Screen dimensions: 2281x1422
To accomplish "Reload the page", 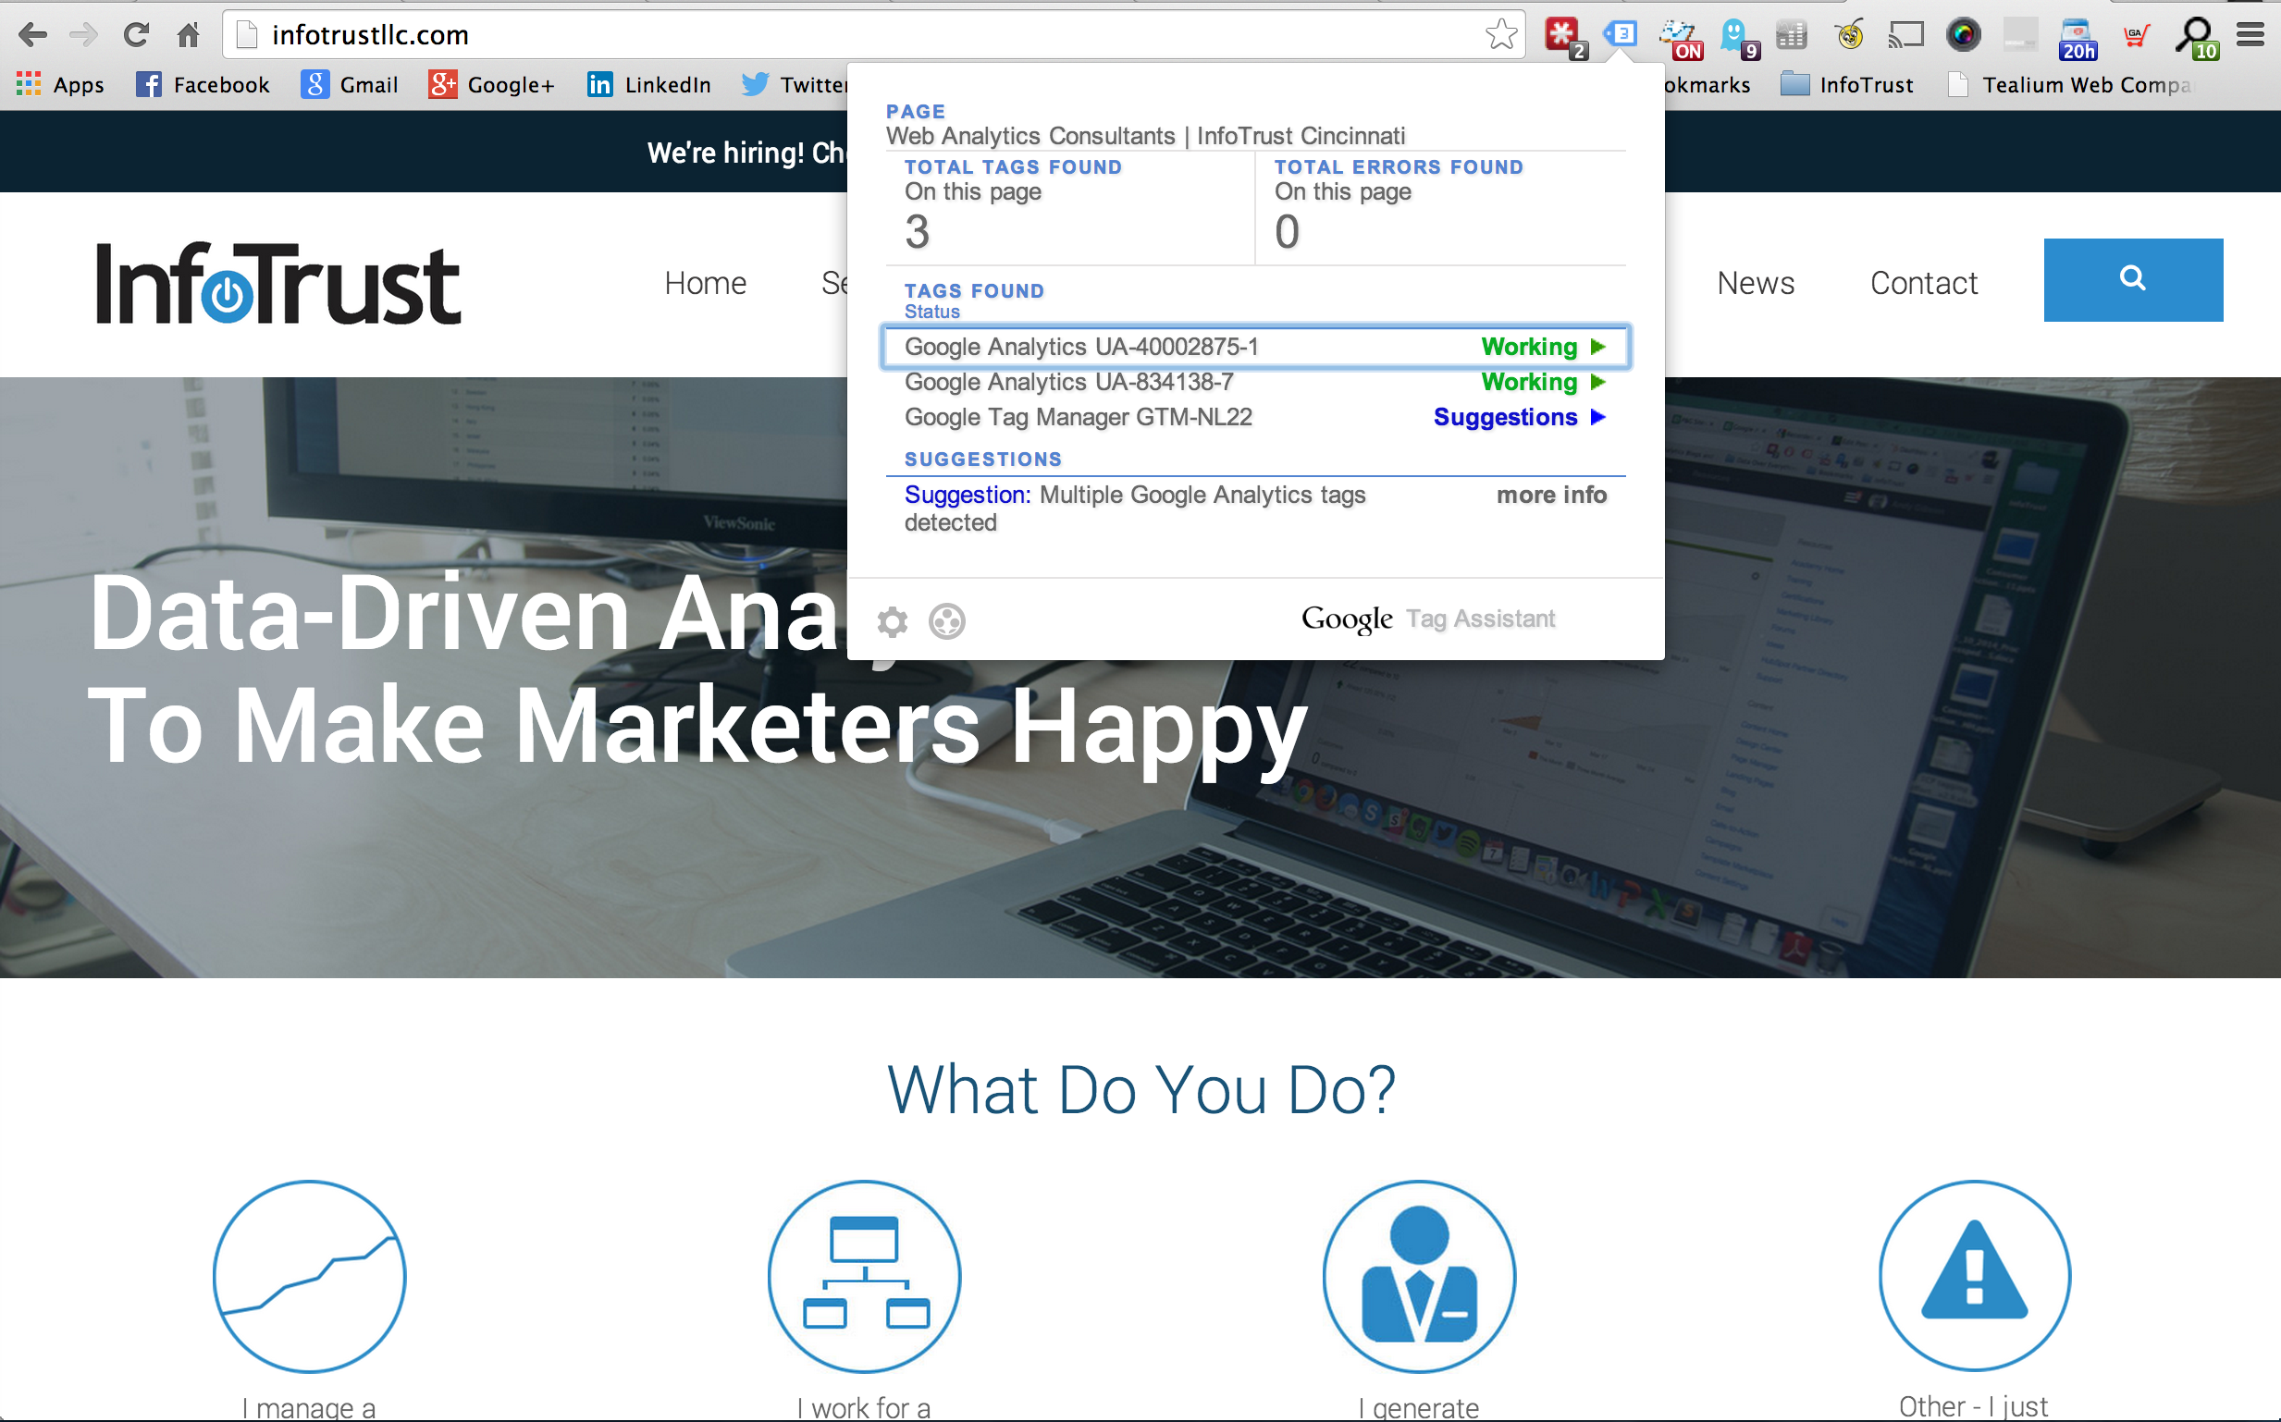I will click(136, 35).
